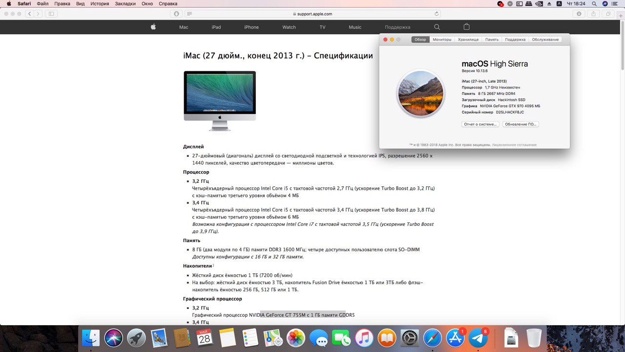The width and height of the screenshot is (625, 352).
Task: Click the NVIDIA icon in menu bar
Action: click(x=539, y=3)
